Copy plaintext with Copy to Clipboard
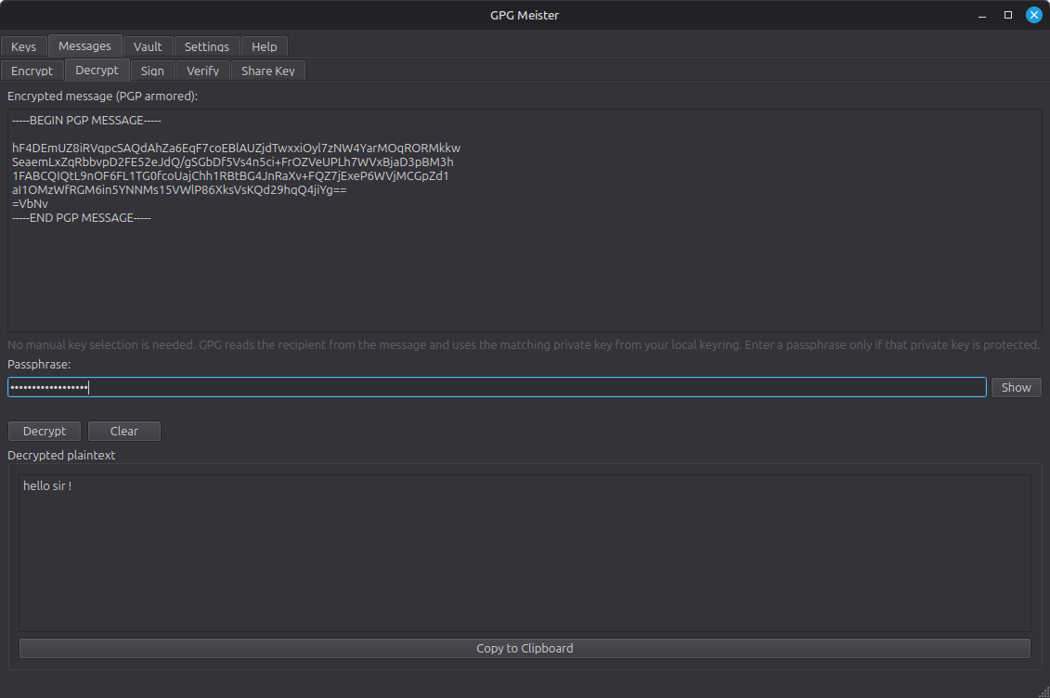The width and height of the screenshot is (1050, 698). click(525, 649)
